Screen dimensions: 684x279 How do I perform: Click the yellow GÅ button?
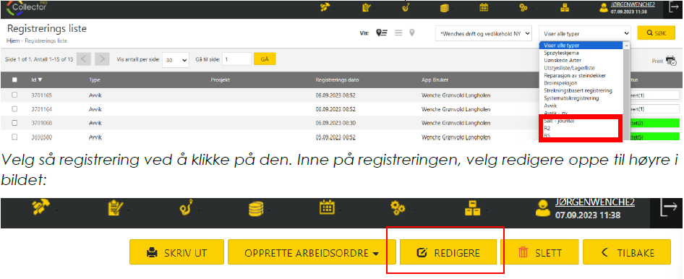click(x=265, y=59)
